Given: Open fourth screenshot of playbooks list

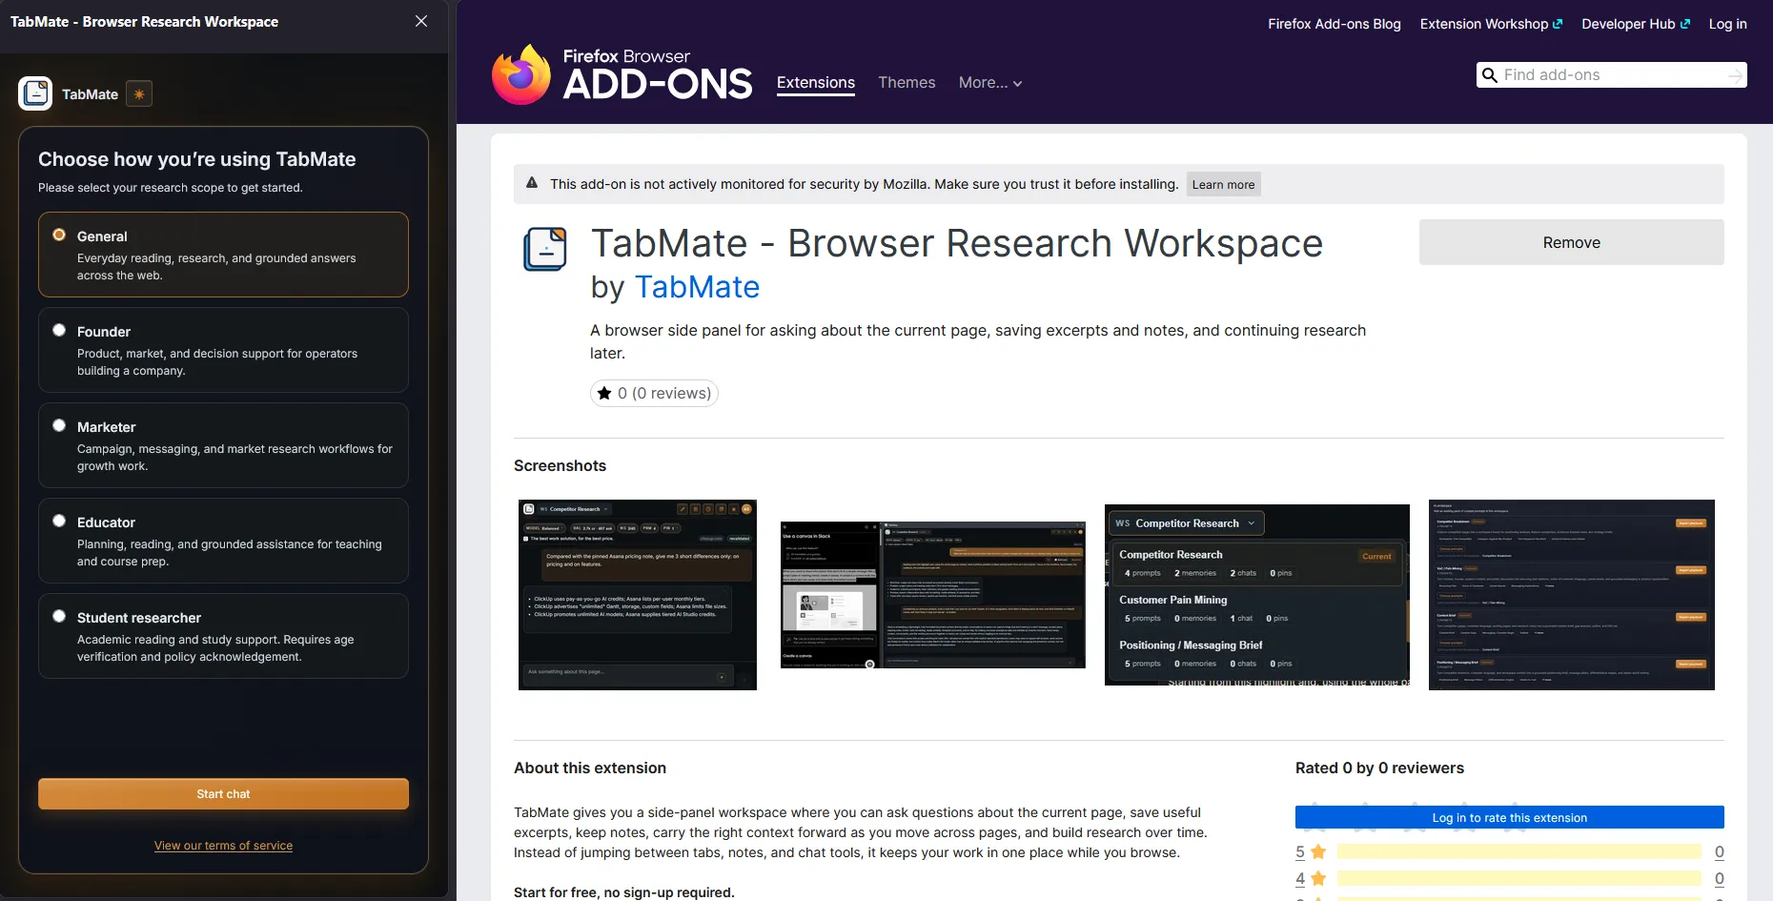Looking at the screenshot, I should tap(1572, 595).
